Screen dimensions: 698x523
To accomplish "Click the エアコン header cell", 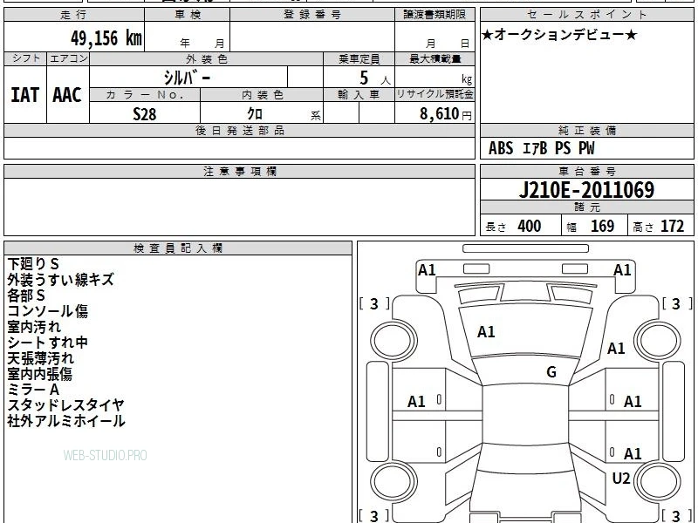I will (x=68, y=58).
